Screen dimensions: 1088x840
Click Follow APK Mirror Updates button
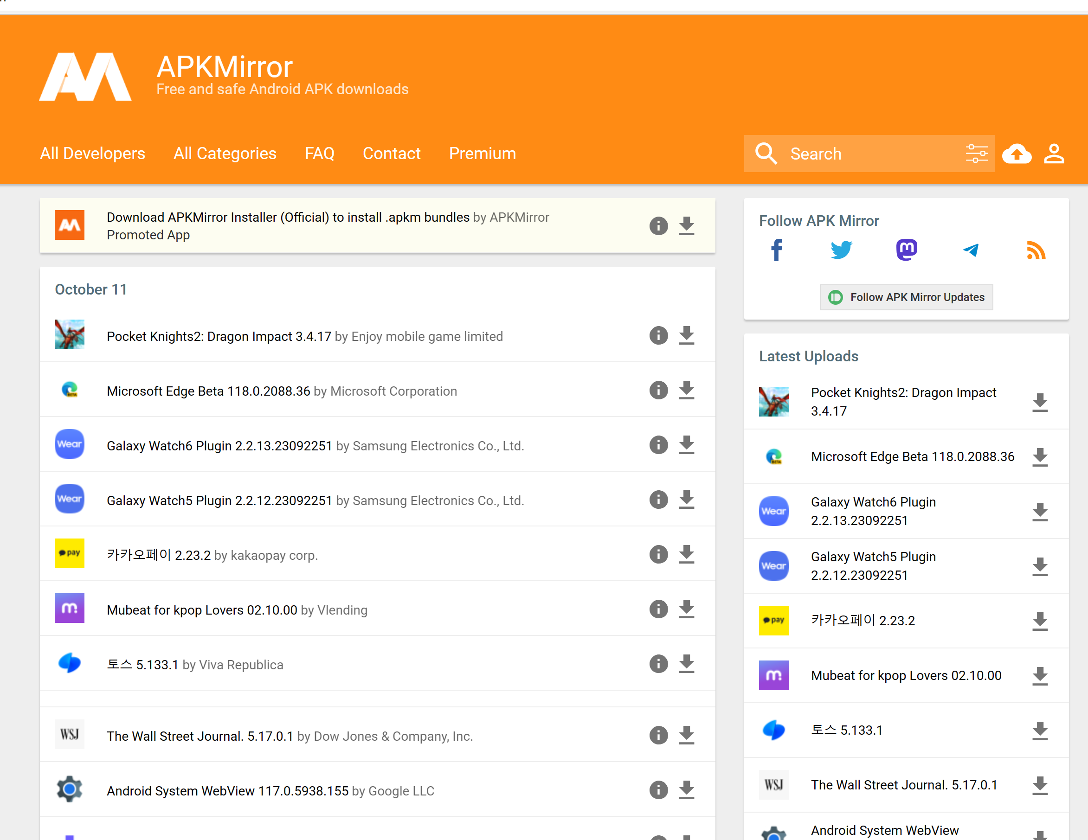[x=906, y=297]
